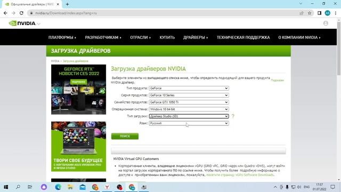
Task: Open the product series dropdown GeForce 10 Series
Action: tap(189, 95)
